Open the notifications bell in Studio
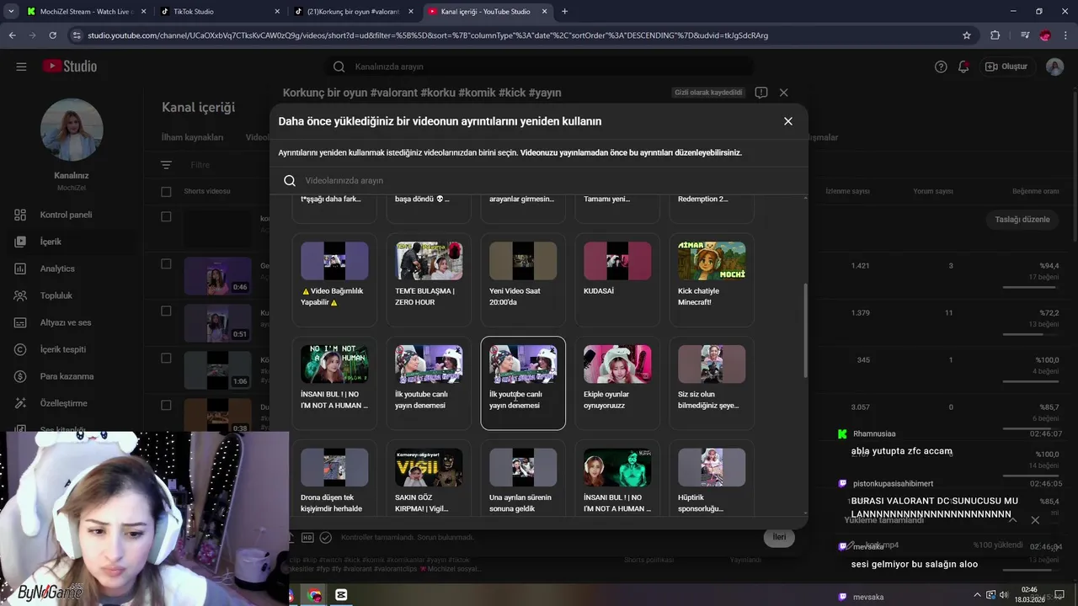This screenshot has width=1078, height=606. click(x=963, y=66)
